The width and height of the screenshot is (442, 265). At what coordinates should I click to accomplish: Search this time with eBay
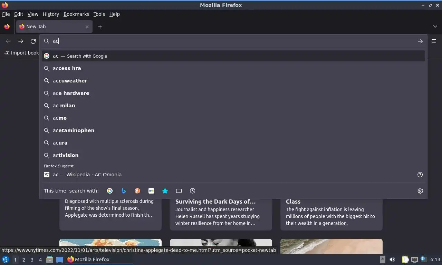point(151,191)
